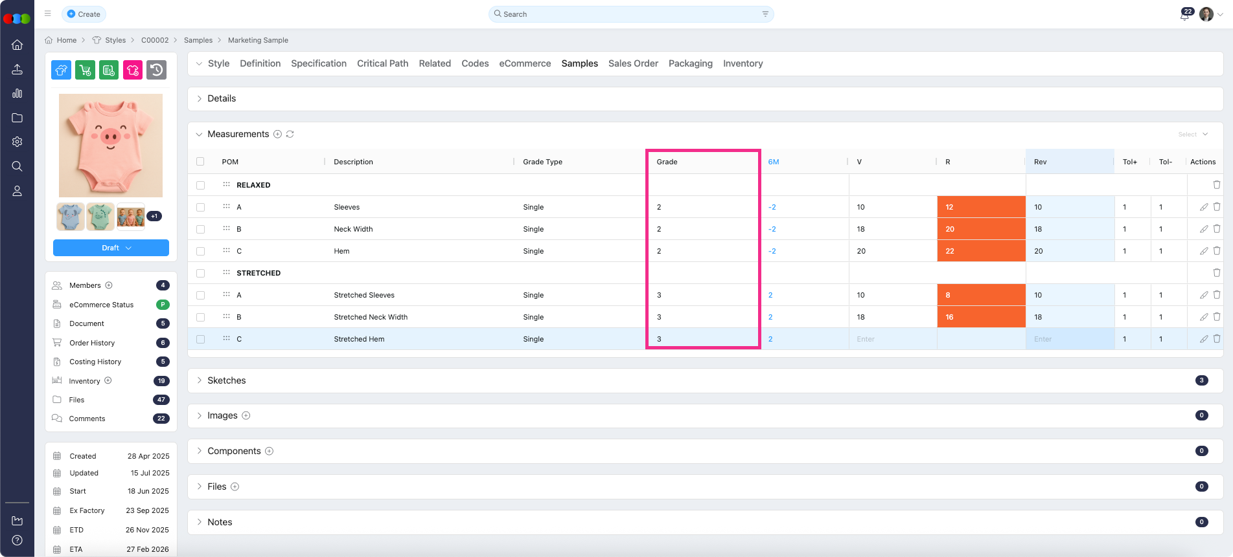Click the Create button
The height and width of the screenshot is (557, 1233).
[84, 14]
